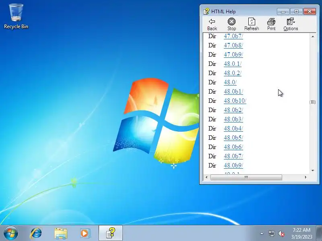Open Windows Explorer from taskbar
322x241 pixels.
click(x=61, y=233)
